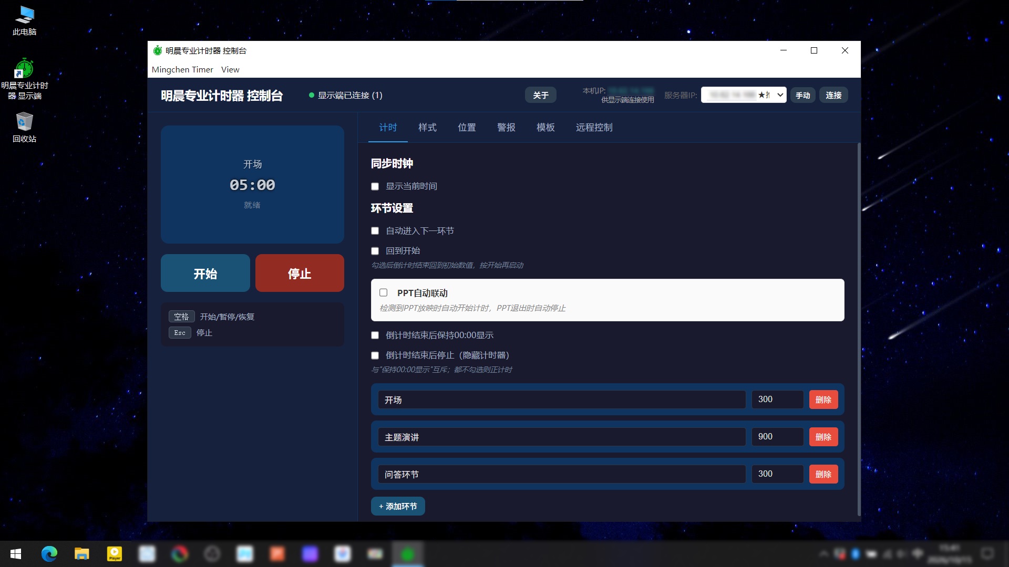Click the 问答环节 name field
Viewport: 1009px width, 567px height.
[562, 474]
